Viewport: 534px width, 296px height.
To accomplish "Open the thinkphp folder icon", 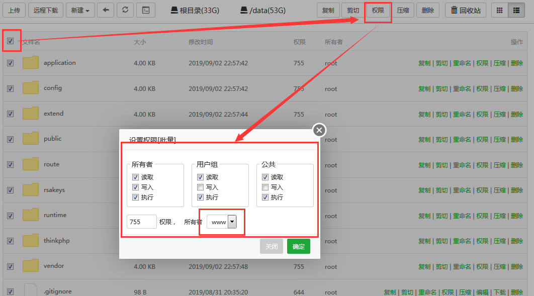I will point(31,241).
